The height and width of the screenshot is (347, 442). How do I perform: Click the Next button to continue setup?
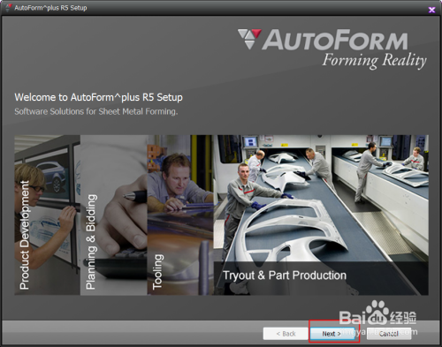pyautogui.click(x=332, y=334)
